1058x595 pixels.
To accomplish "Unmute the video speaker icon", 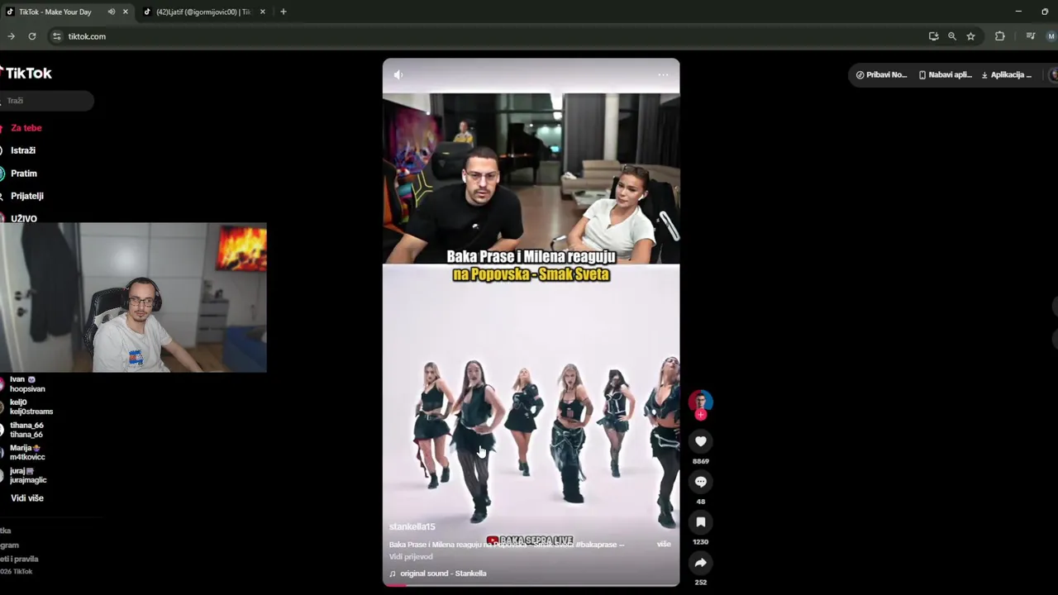I will (x=398, y=74).
